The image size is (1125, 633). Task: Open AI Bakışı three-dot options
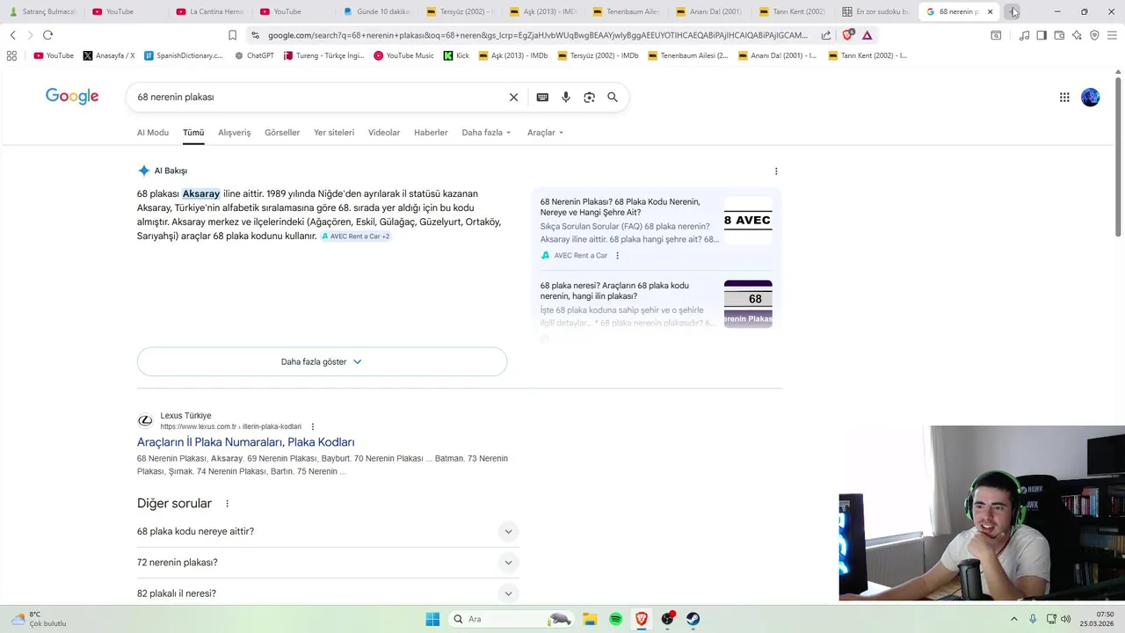tap(776, 171)
